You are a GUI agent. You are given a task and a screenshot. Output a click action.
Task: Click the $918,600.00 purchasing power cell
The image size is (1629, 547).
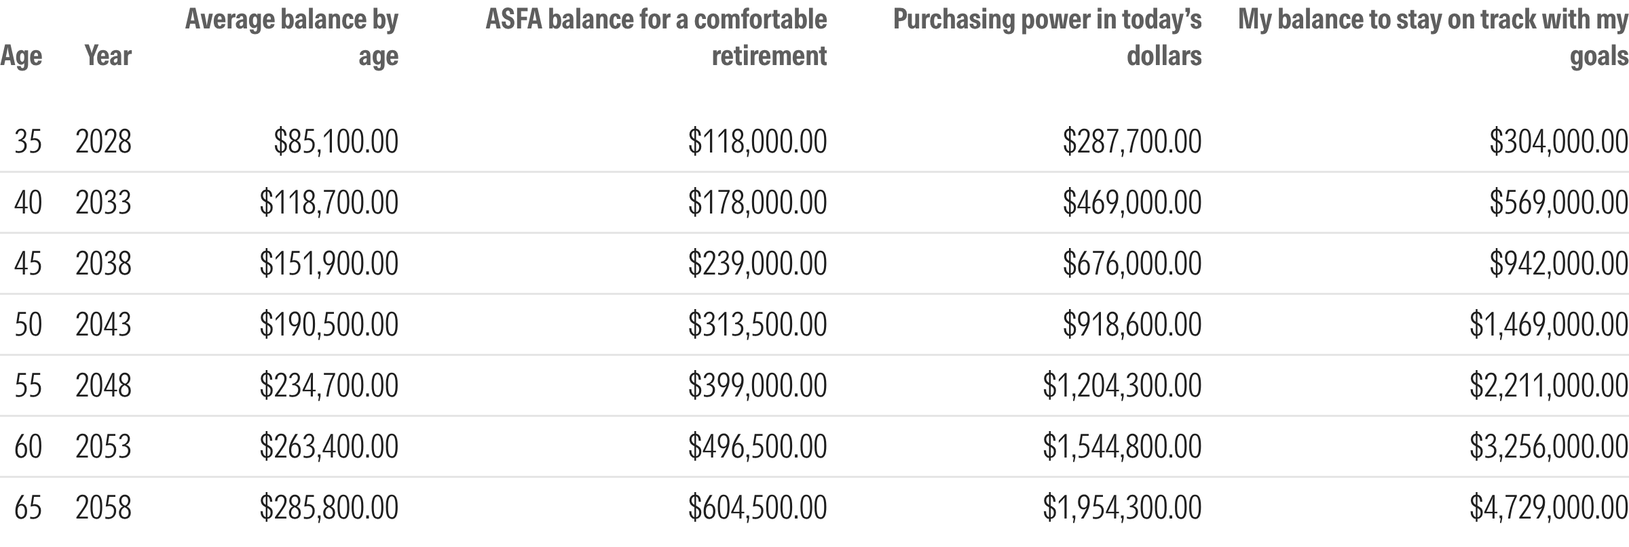click(1132, 325)
